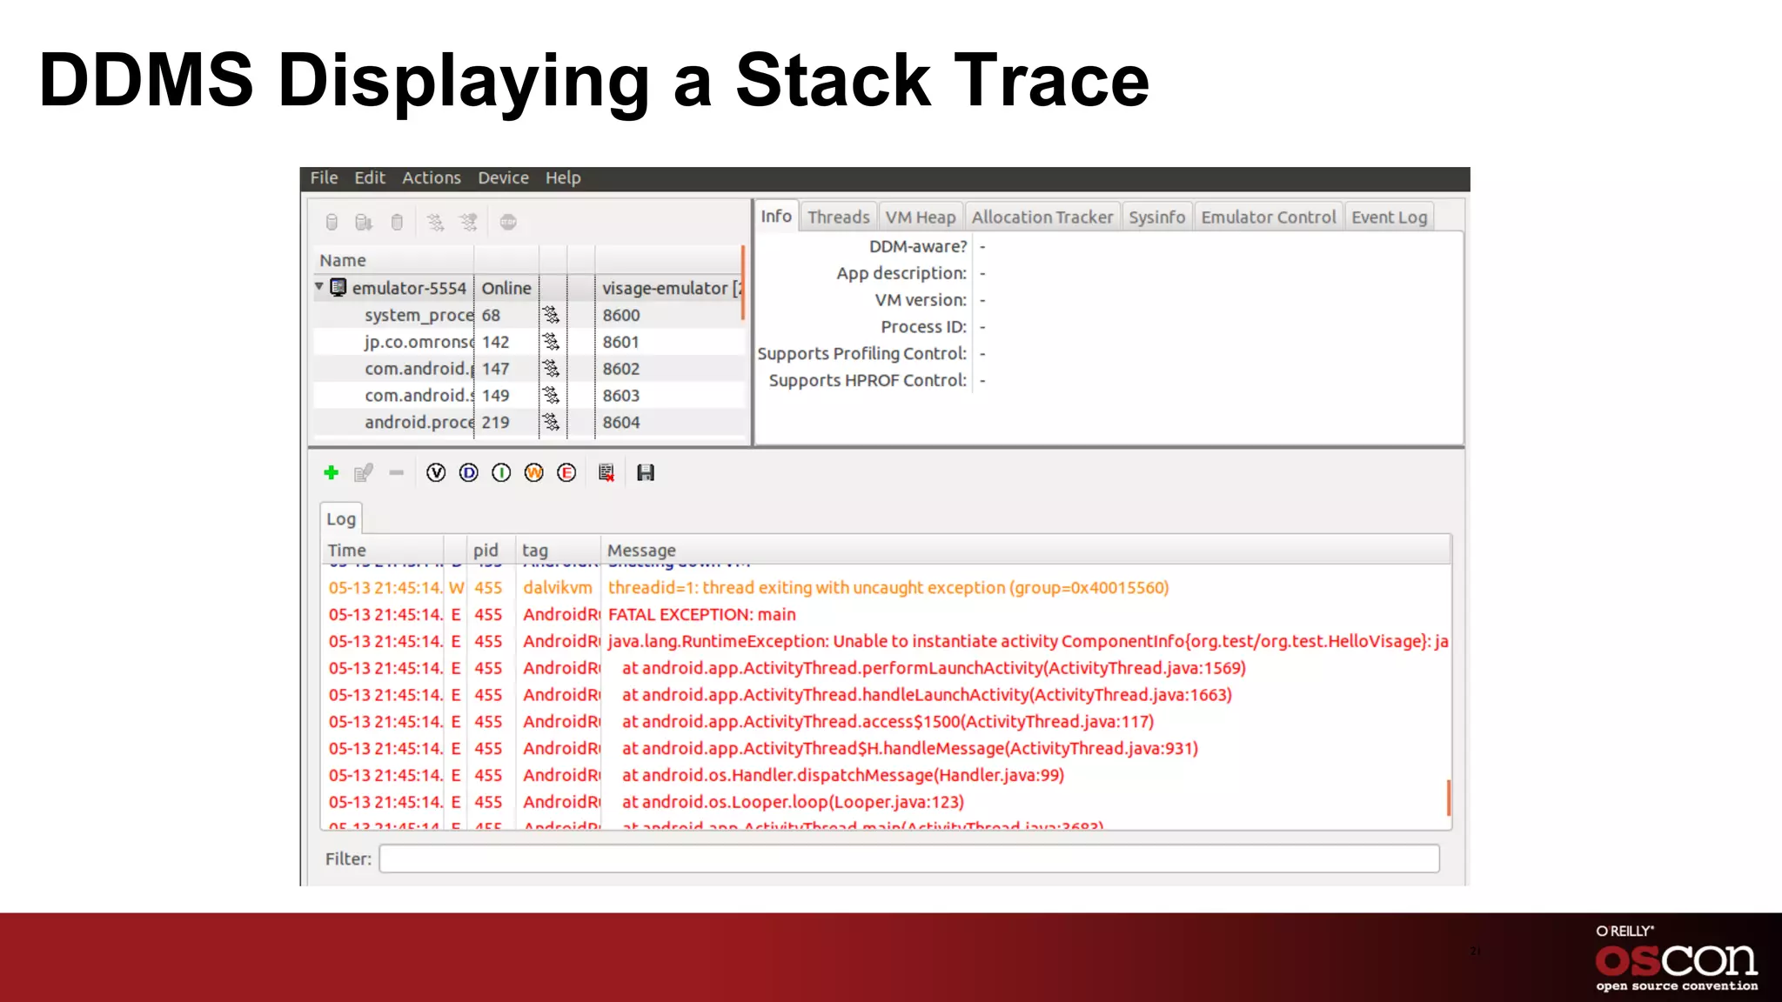
Task: Select the Looper.loop stack trace line
Action: click(885, 803)
